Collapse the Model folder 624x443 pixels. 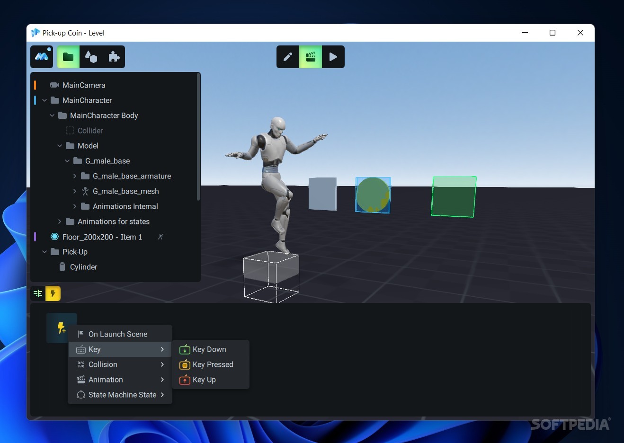click(x=60, y=146)
